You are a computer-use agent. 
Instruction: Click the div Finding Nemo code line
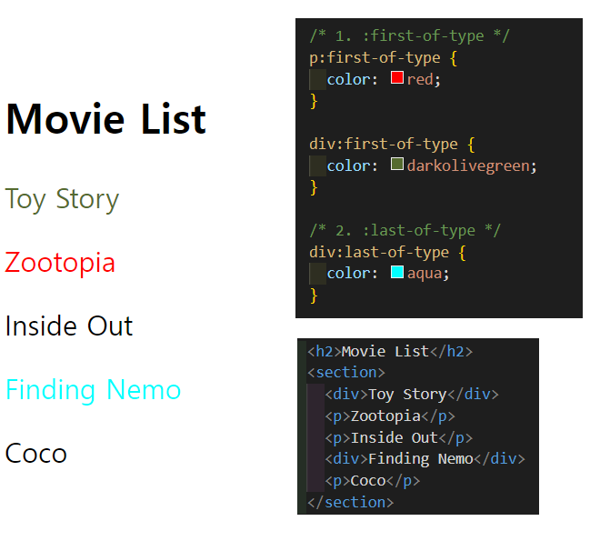425,459
